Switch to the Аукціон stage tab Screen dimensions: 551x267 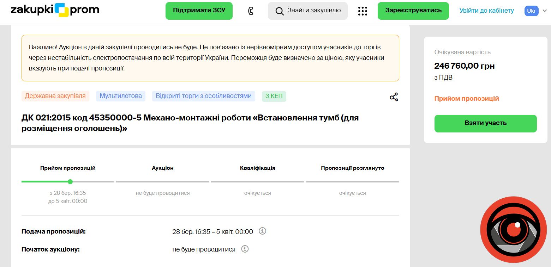(x=162, y=168)
